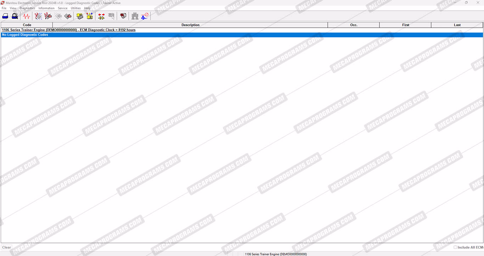The image size is (484, 256).
Task: Click the Description column header
Action: pos(190,25)
